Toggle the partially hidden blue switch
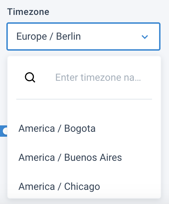 [x=4, y=131]
